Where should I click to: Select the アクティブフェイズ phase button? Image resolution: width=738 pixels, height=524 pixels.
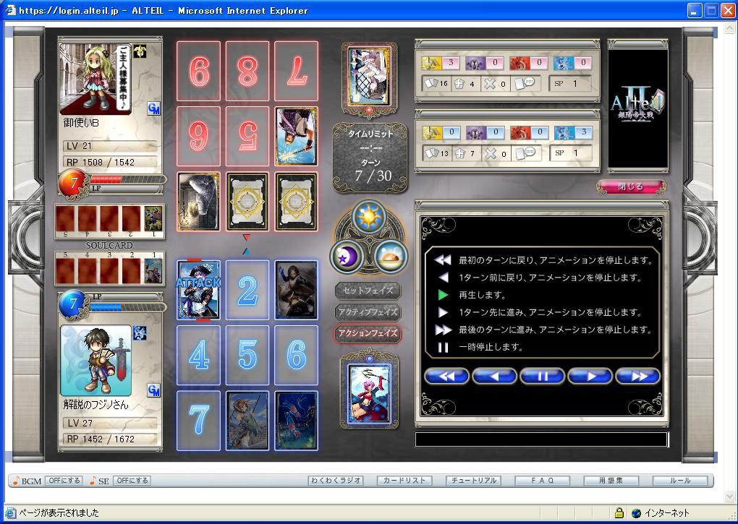click(368, 312)
